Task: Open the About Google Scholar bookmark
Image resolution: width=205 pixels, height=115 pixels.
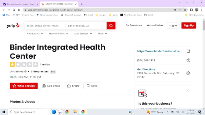Action: tap(47, 15)
